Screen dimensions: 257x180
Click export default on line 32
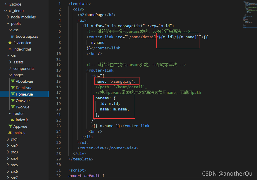point(84,176)
